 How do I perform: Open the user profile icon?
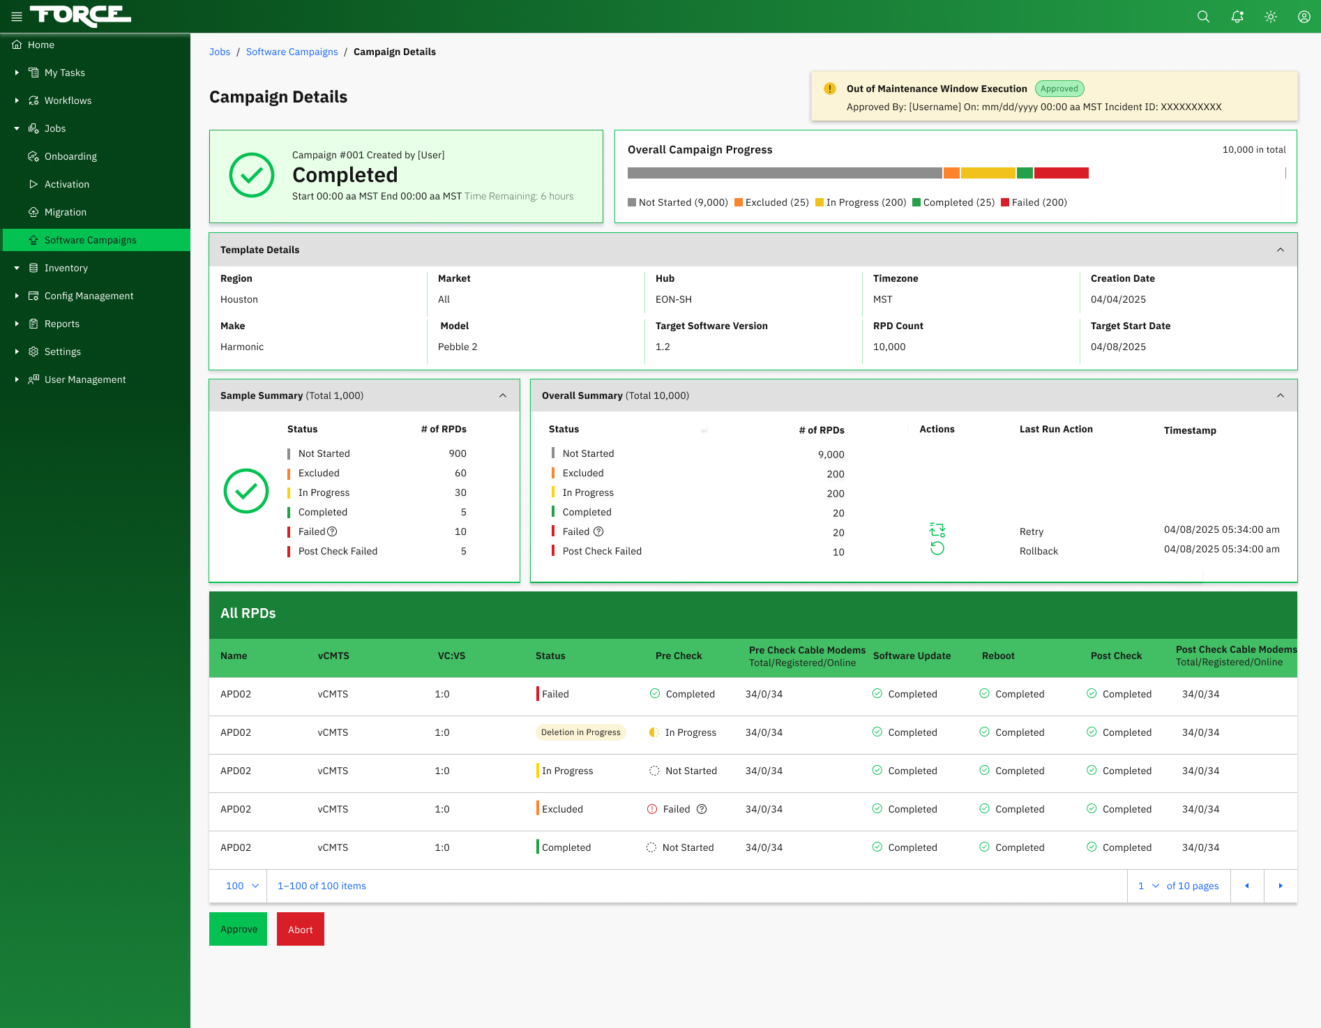pyautogui.click(x=1304, y=17)
